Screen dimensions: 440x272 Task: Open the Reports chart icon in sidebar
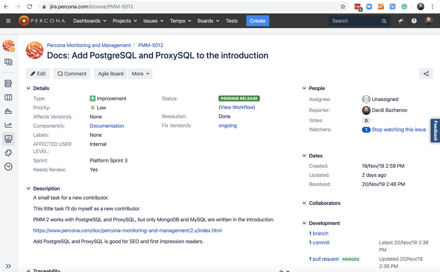(x=8, y=125)
